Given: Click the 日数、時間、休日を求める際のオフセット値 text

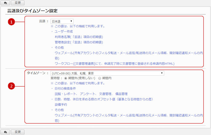Looking at the screenshot, I should click(x=104, y=99).
